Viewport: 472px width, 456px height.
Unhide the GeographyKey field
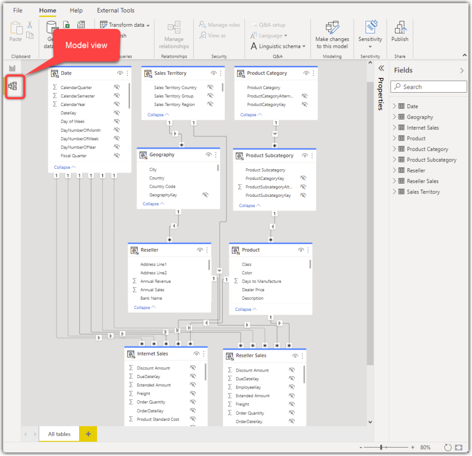206,195
